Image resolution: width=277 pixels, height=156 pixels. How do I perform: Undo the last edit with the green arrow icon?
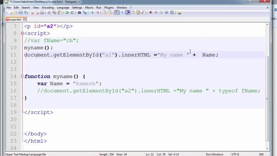(x=67, y=13)
